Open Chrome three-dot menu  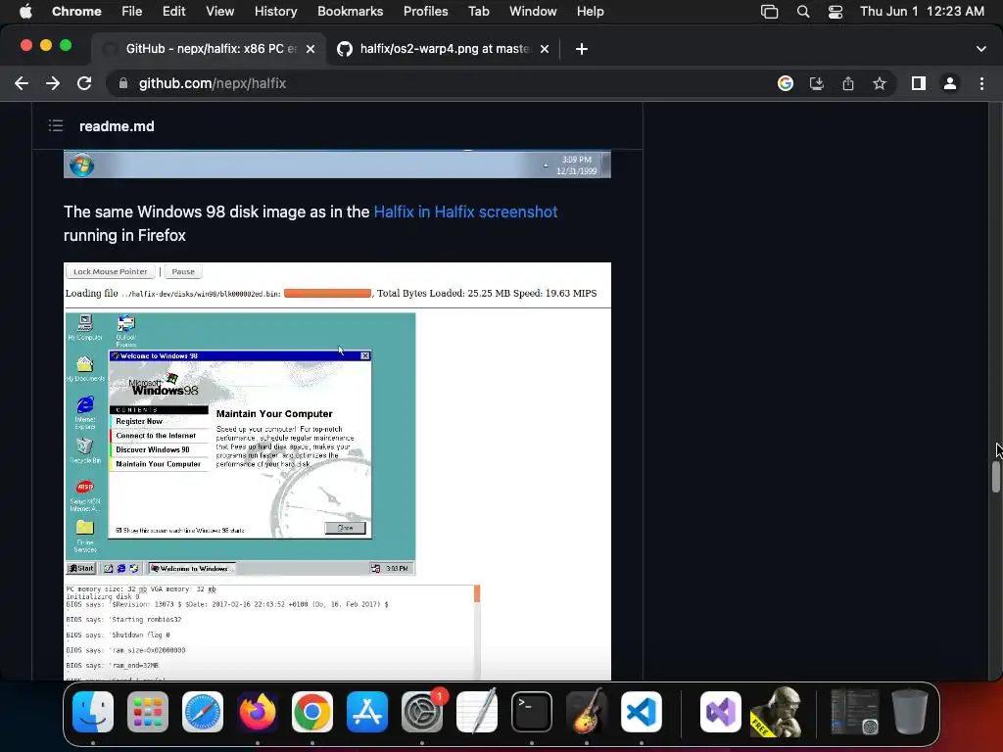pos(981,84)
